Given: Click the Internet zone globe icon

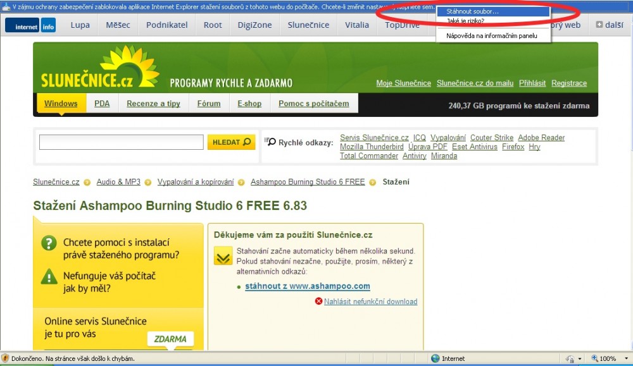Looking at the screenshot, I should click(x=435, y=358).
